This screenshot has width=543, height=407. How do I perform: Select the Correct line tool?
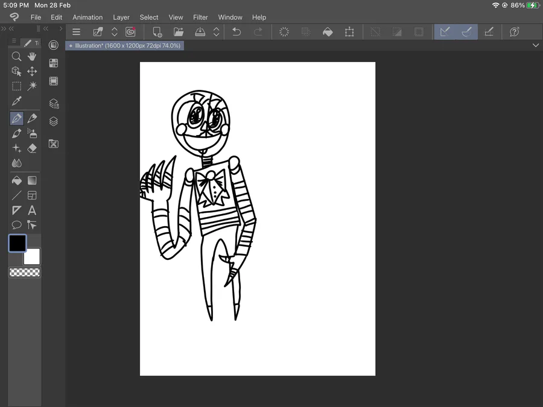(32, 225)
